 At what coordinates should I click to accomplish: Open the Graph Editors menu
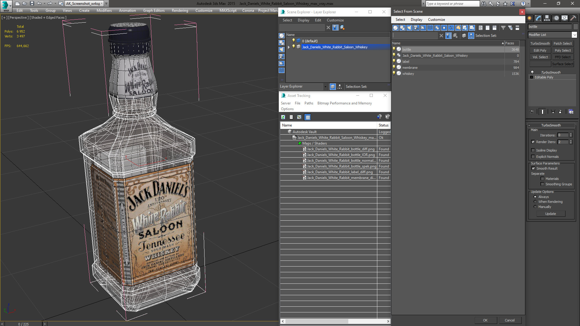coord(154,11)
